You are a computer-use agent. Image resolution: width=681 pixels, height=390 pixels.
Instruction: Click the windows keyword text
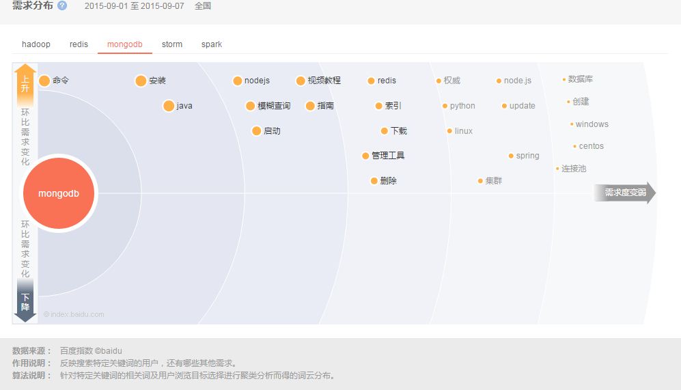coord(592,124)
